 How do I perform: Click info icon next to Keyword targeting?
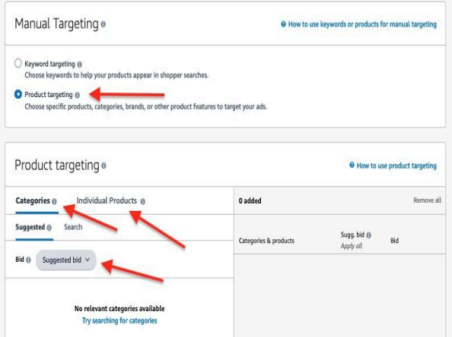80,65
